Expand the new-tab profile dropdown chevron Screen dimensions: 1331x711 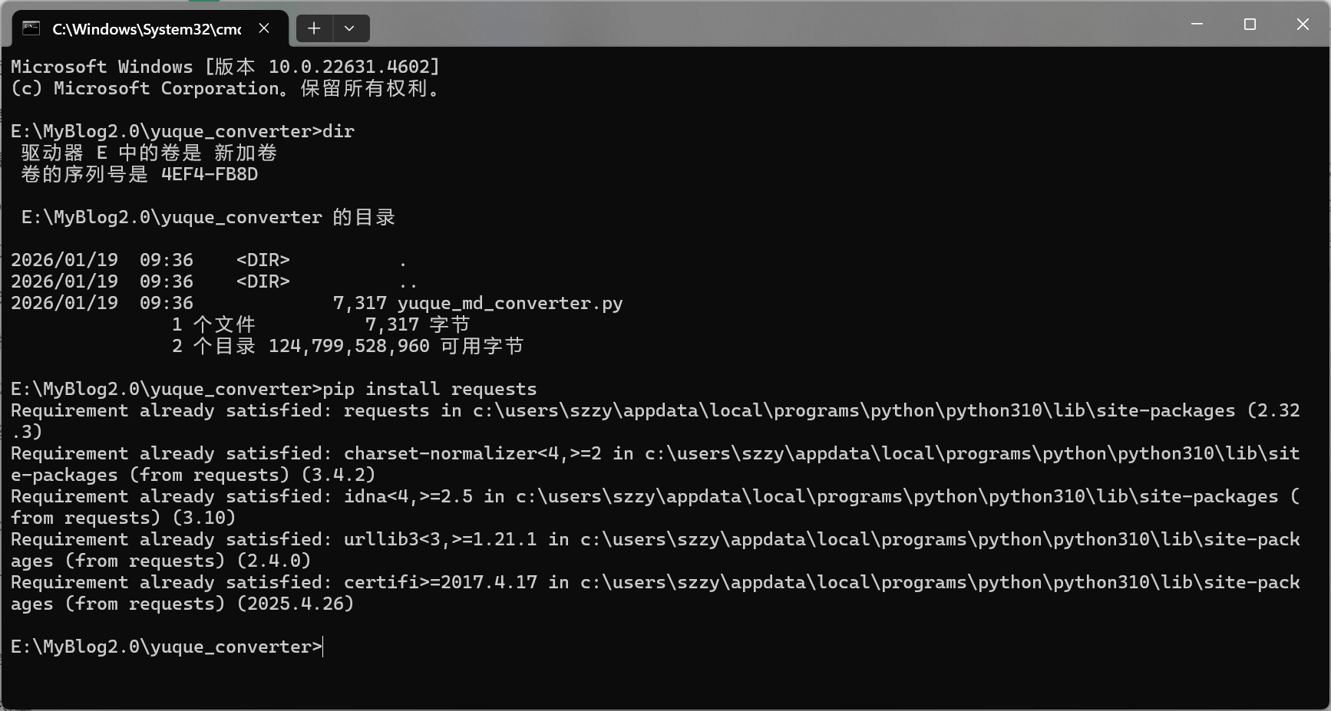[x=350, y=28]
